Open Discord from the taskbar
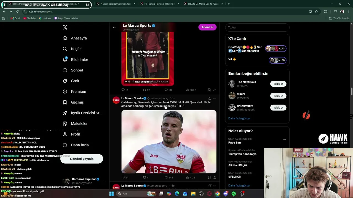 click(x=226, y=194)
